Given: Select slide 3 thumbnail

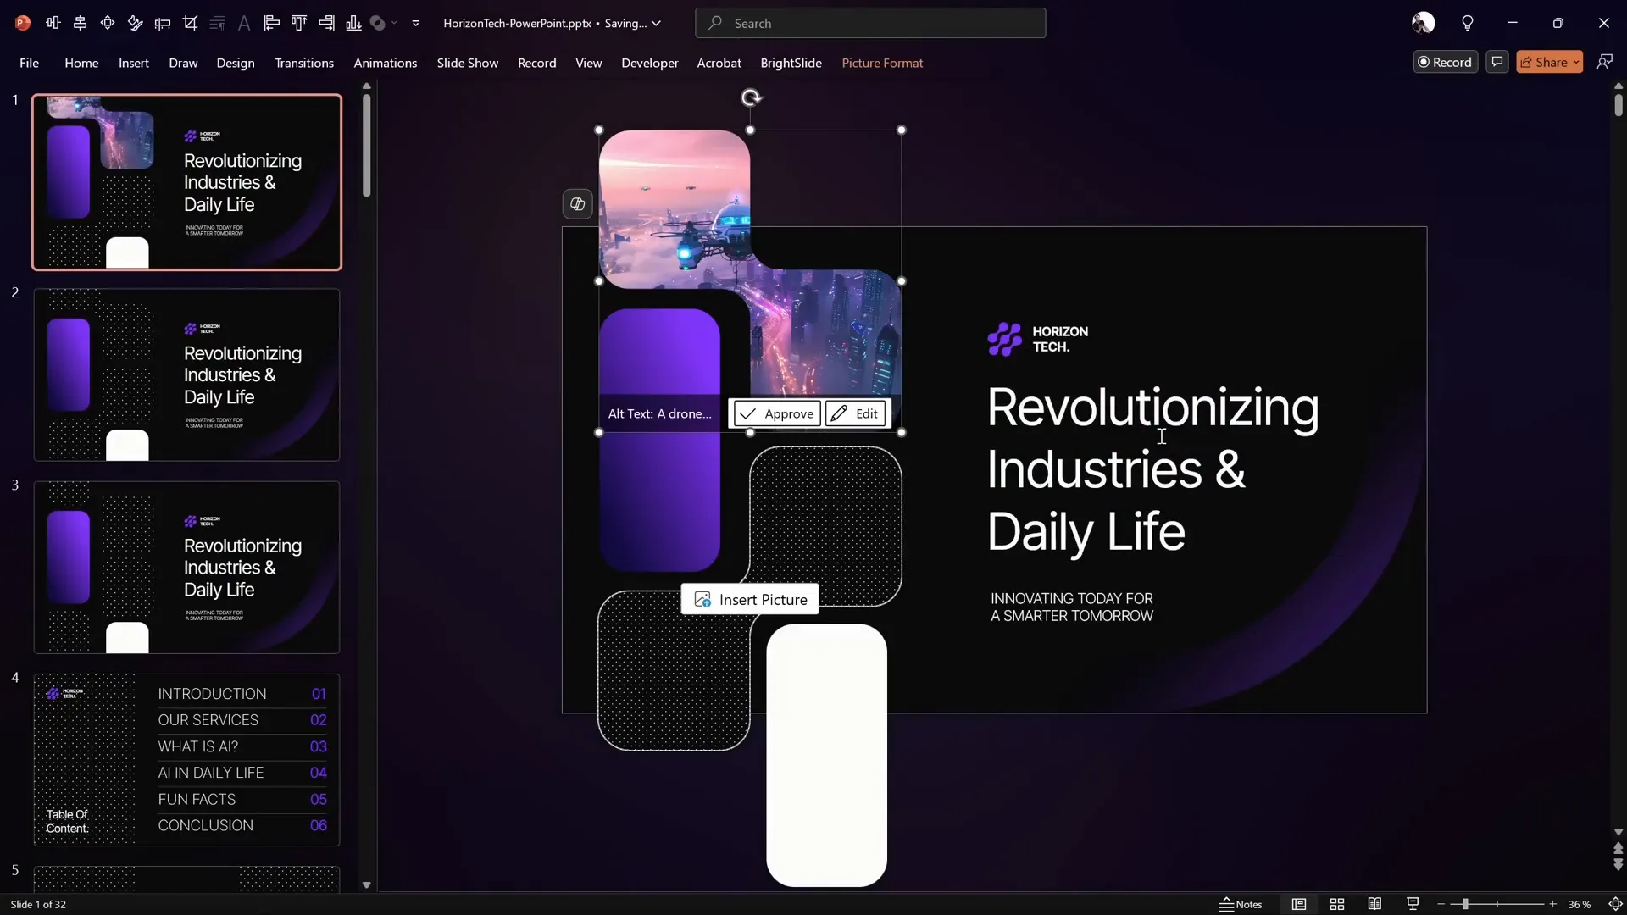Looking at the screenshot, I should 186,567.
